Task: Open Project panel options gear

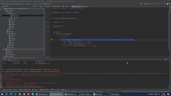Action: [41, 6]
